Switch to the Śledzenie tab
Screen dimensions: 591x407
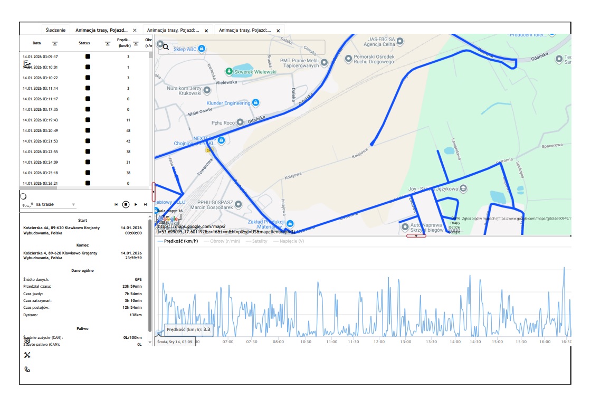coord(55,31)
